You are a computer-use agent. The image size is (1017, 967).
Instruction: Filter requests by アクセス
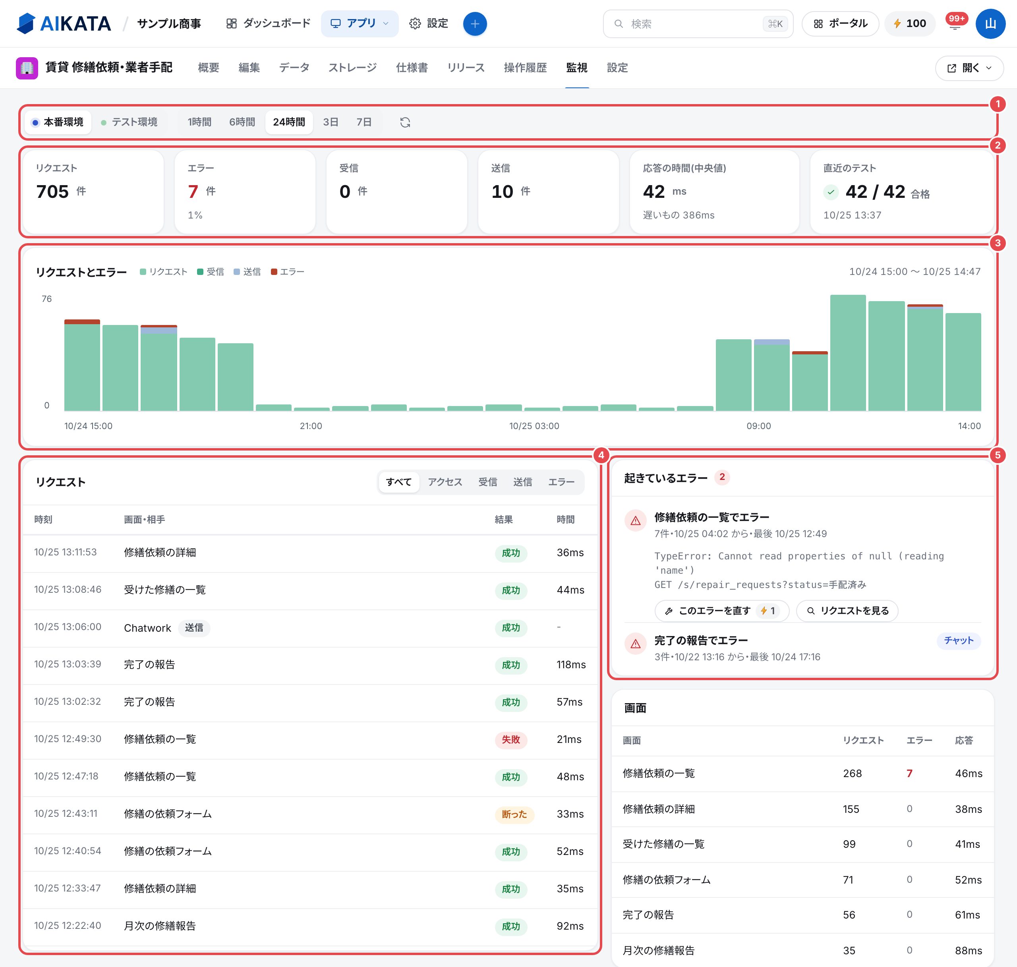coord(445,482)
